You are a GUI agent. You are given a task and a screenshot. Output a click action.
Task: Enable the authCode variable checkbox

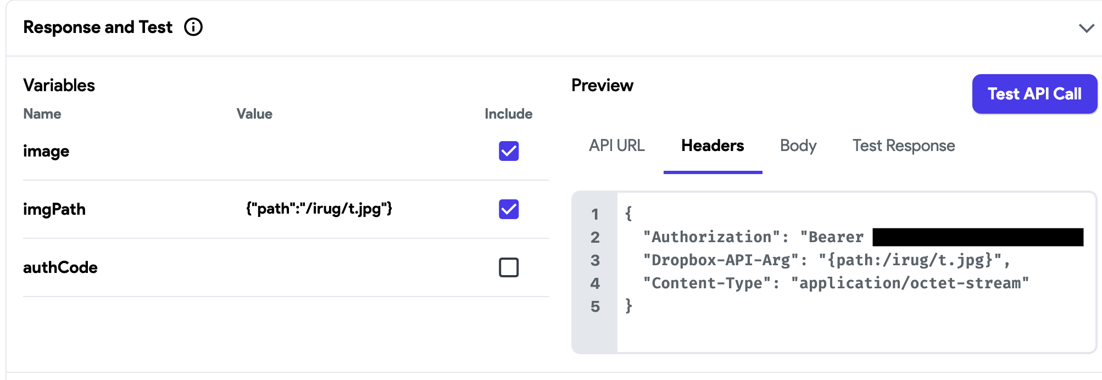(508, 267)
